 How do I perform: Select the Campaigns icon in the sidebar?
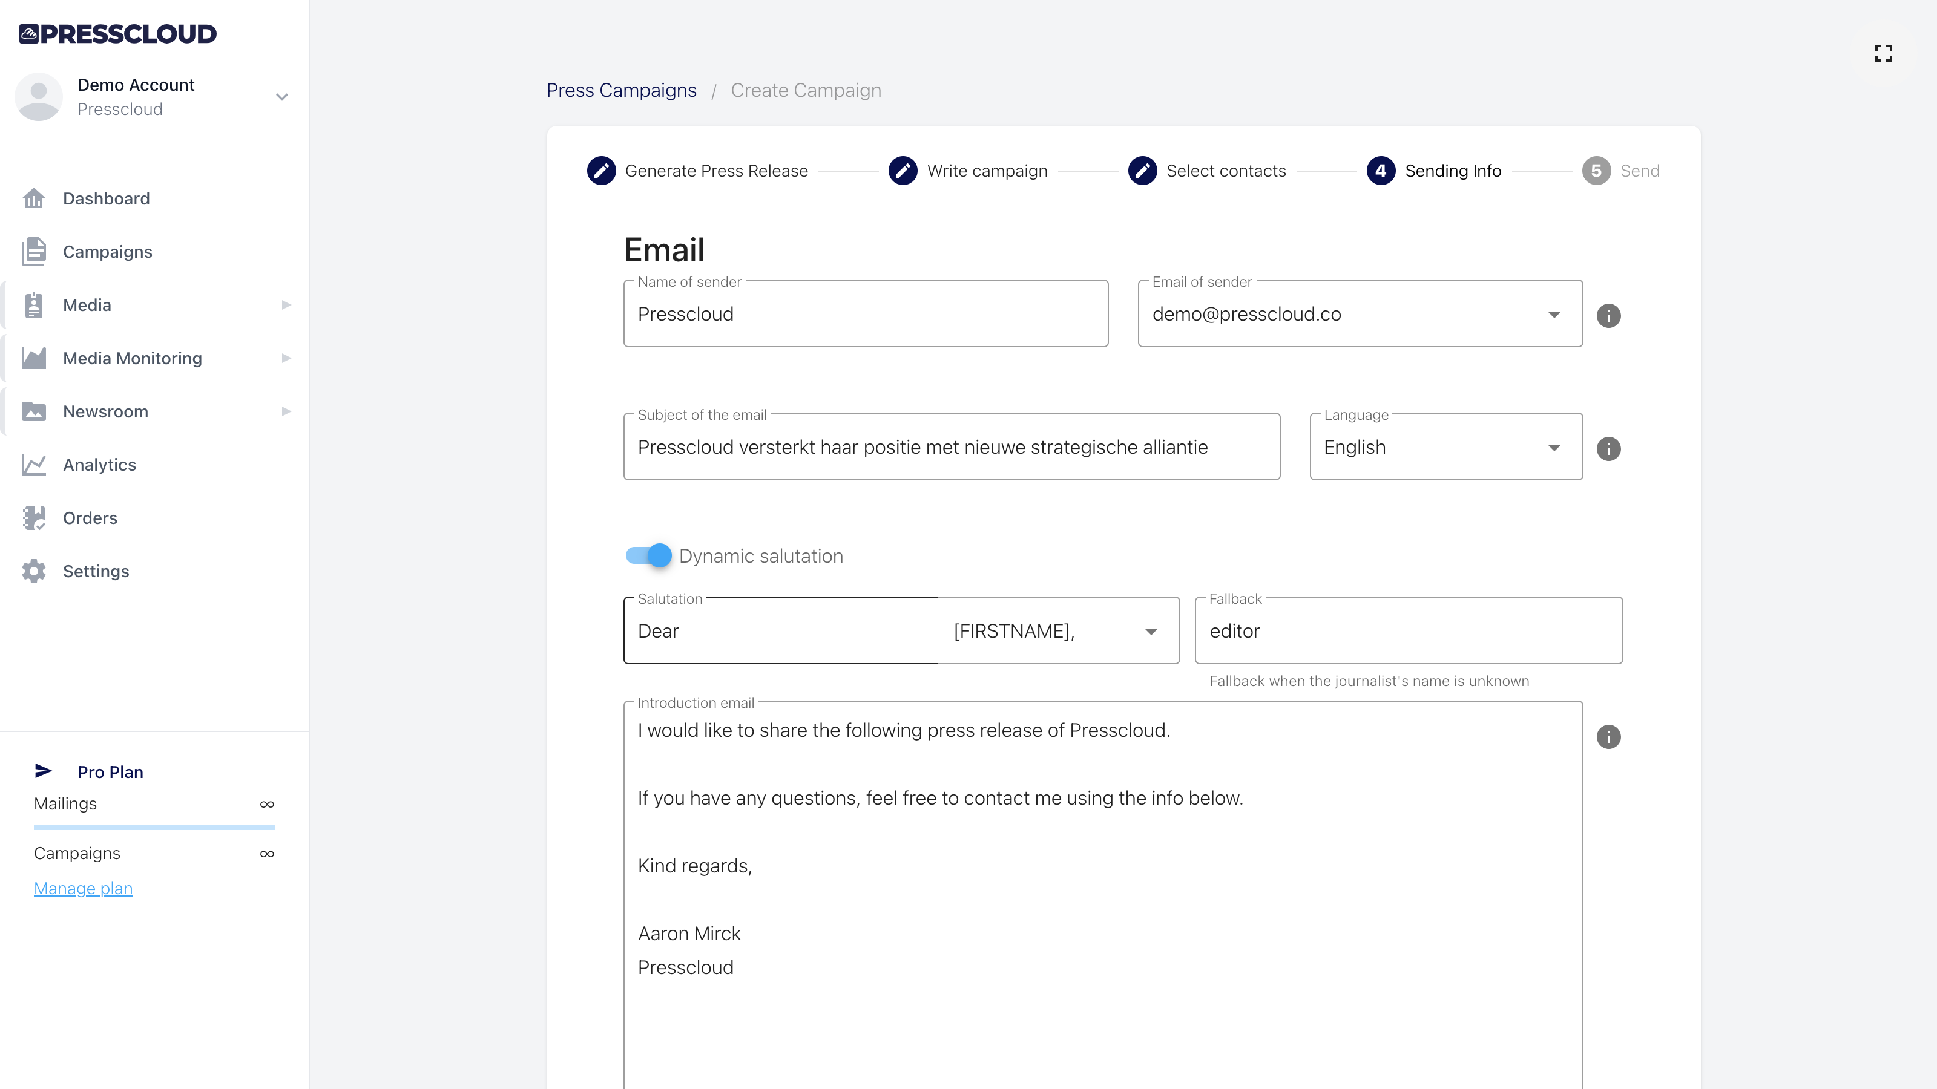(34, 251)
